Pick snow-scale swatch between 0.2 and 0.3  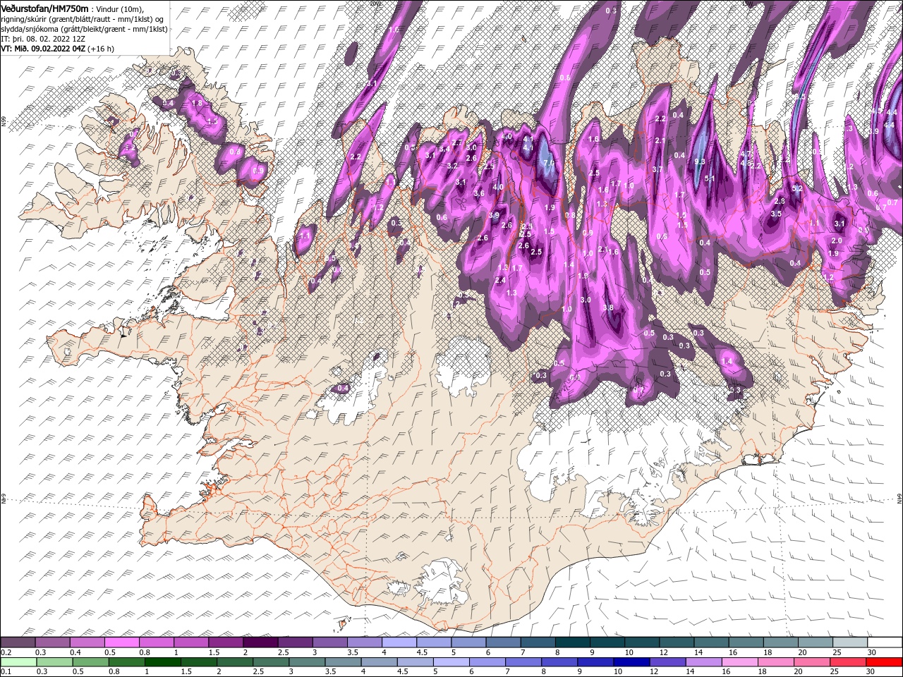click(18, 642)
